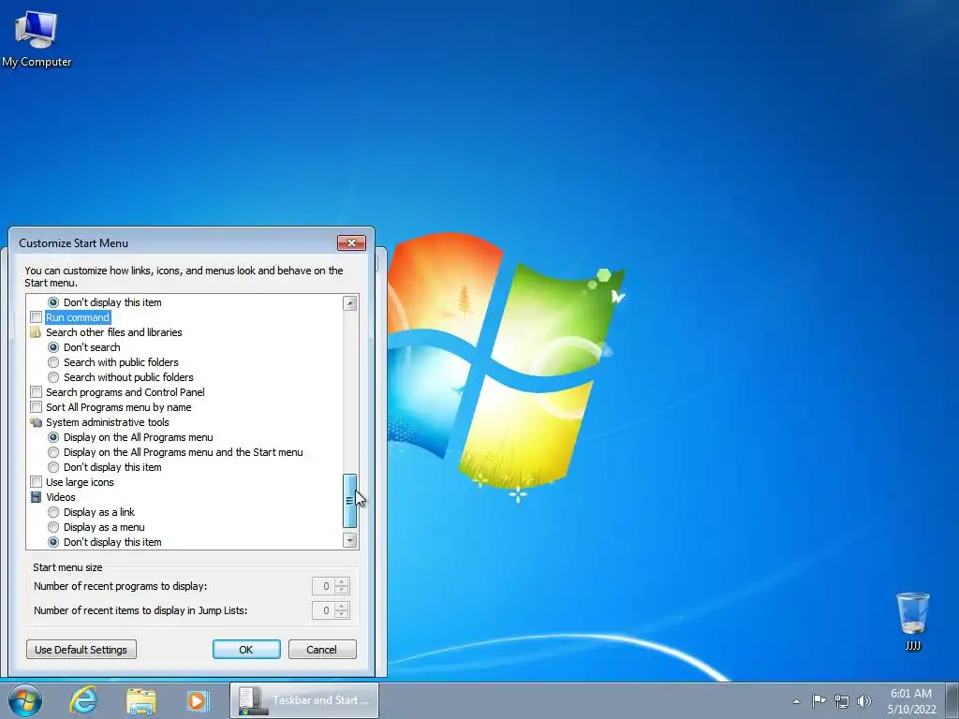Screen dimensions: 959x719
Task: Select Search with public folders
Action: (53, 362)
